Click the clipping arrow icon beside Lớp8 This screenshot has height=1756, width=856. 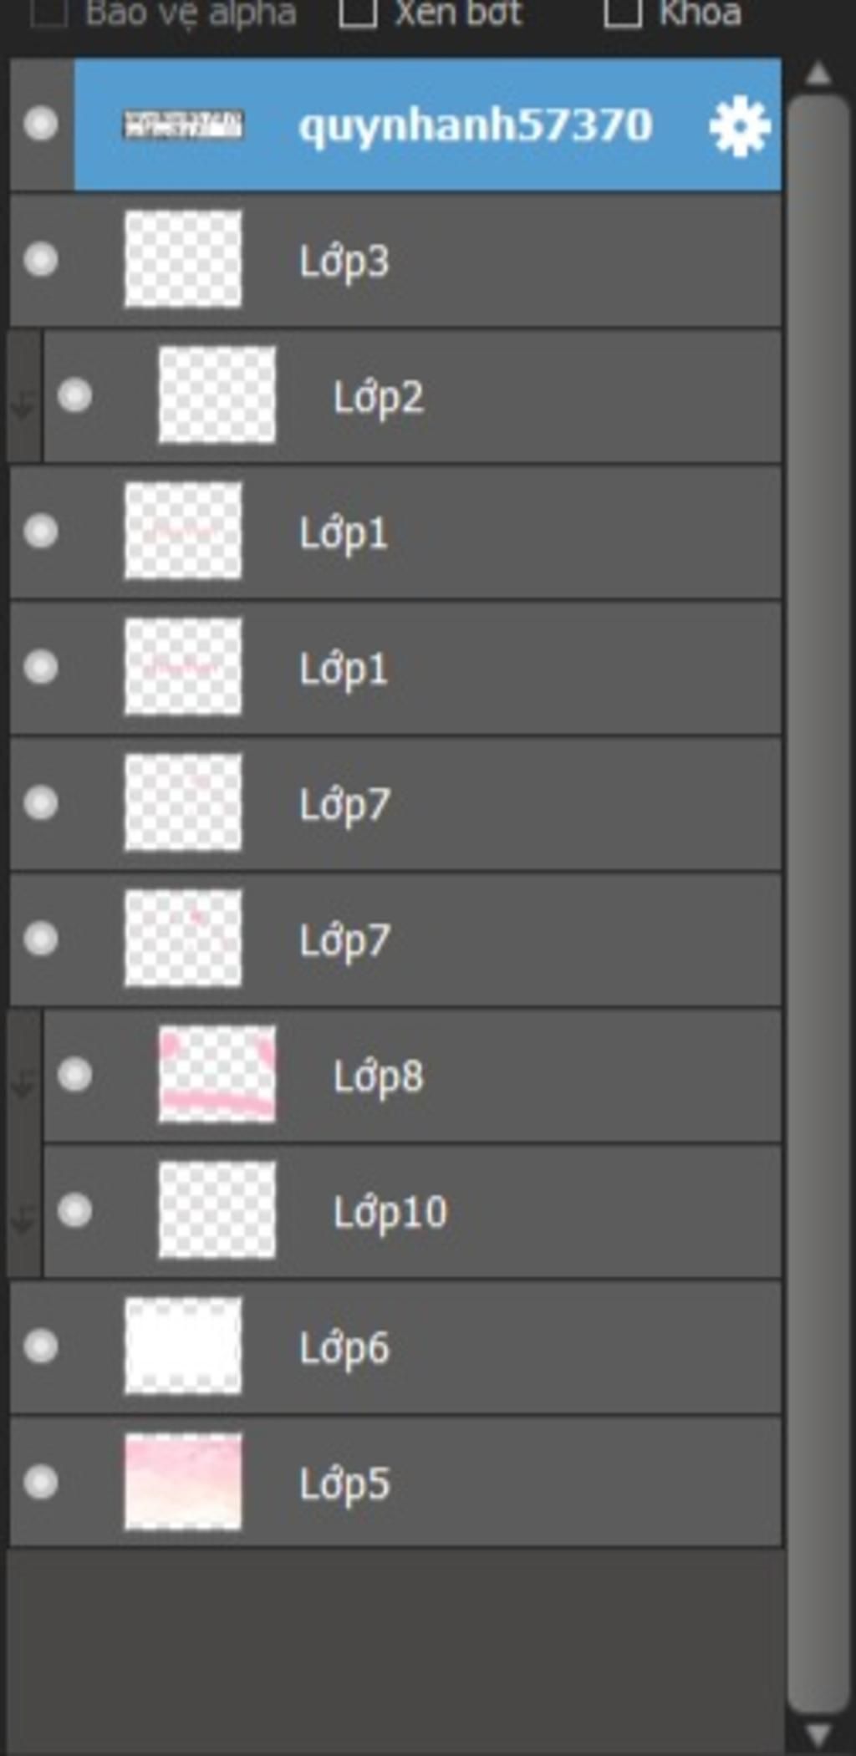click(23, 1085)
